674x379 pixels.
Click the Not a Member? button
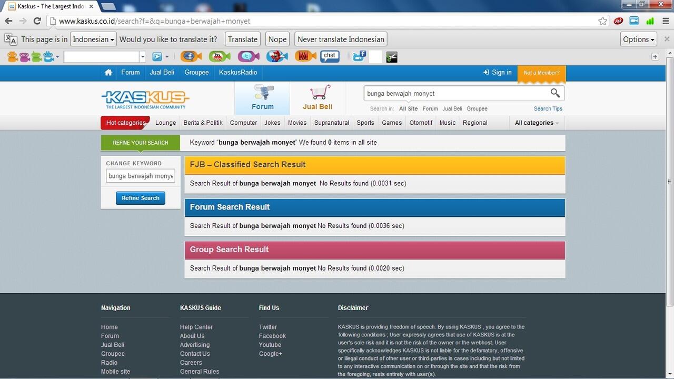click(x=541, y=73)
